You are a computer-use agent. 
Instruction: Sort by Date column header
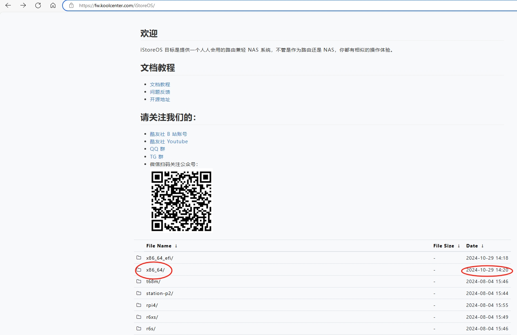475,246
